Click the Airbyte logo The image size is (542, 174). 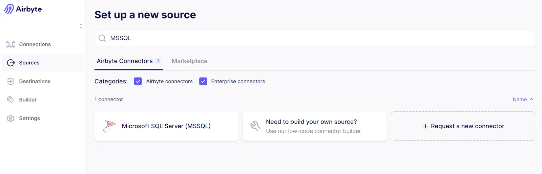[23, 9]
